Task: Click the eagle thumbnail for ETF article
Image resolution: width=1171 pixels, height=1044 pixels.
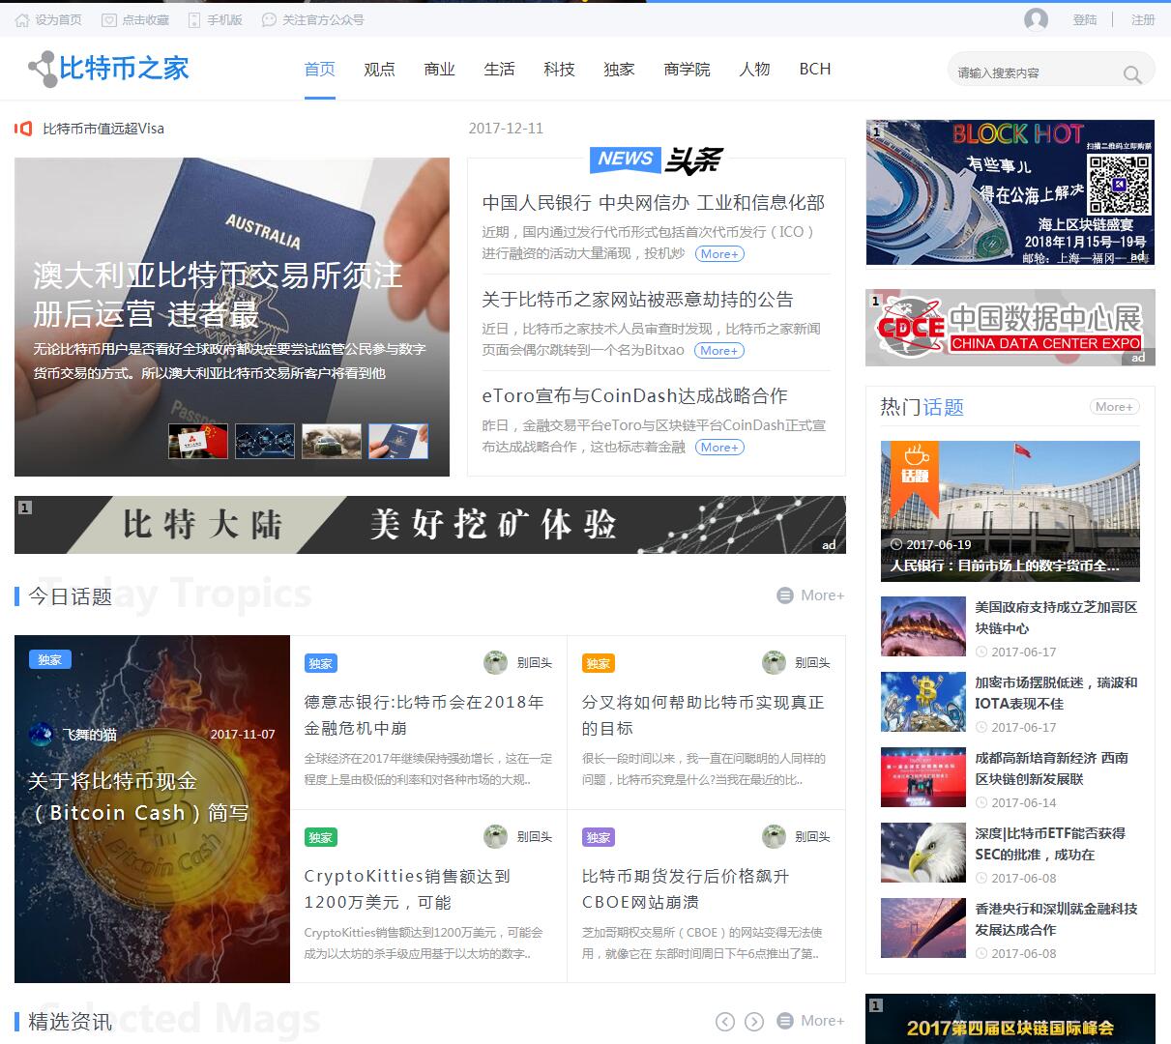Action: coord(923,853)
